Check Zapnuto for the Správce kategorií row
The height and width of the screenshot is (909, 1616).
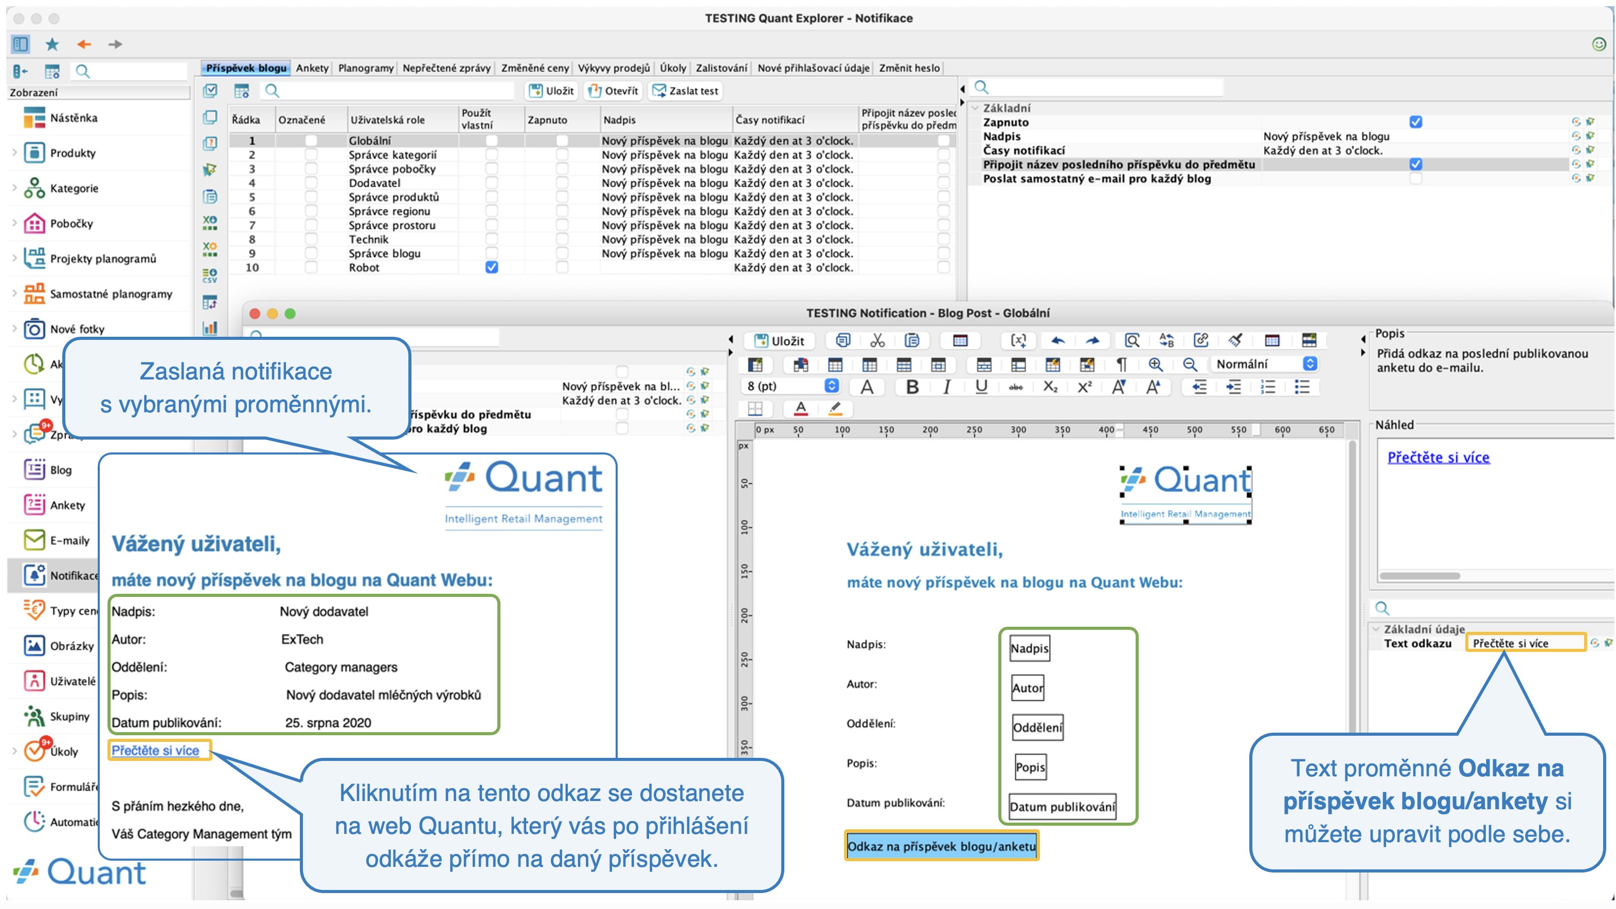[562, 155]
